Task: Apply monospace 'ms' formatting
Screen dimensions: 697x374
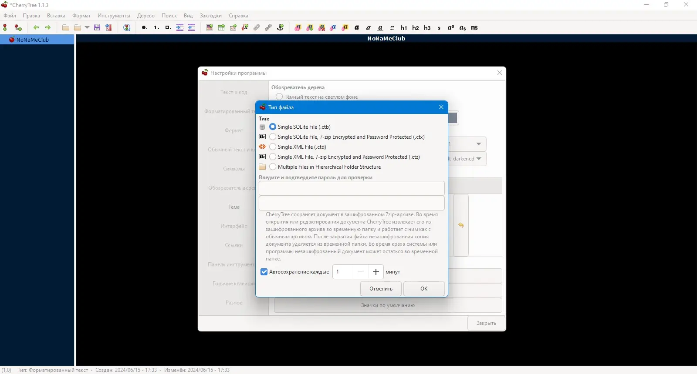Action: [x=474, y=27]
